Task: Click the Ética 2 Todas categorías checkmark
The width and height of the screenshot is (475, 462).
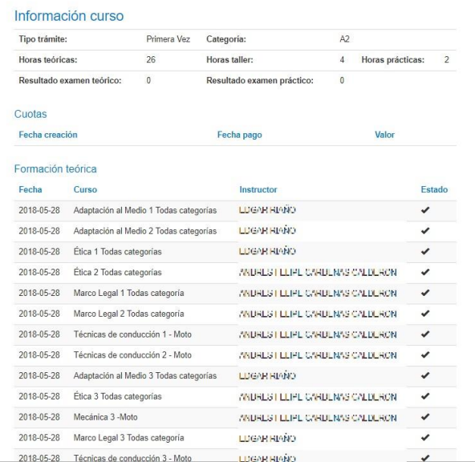Action: [425, 272]
